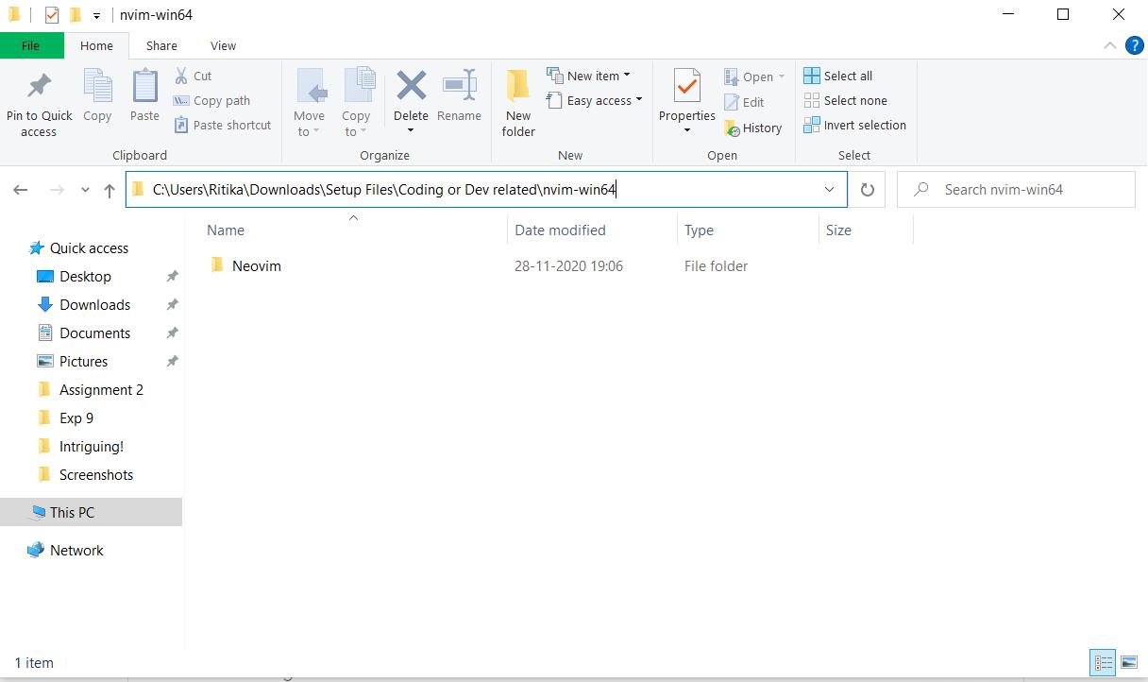
Task: Click the New folder icon in title bar
Action: click(x=75, y=15)
